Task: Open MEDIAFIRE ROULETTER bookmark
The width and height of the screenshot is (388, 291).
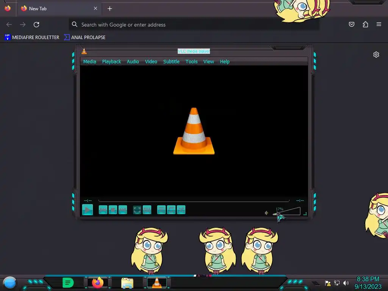Action: point(32,38)
